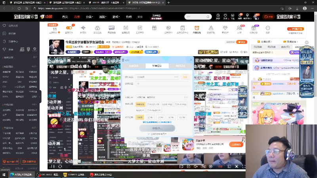This screenshot has height=178, width=317.
Task: Open the followed heart icon in header
Action: 225,15
